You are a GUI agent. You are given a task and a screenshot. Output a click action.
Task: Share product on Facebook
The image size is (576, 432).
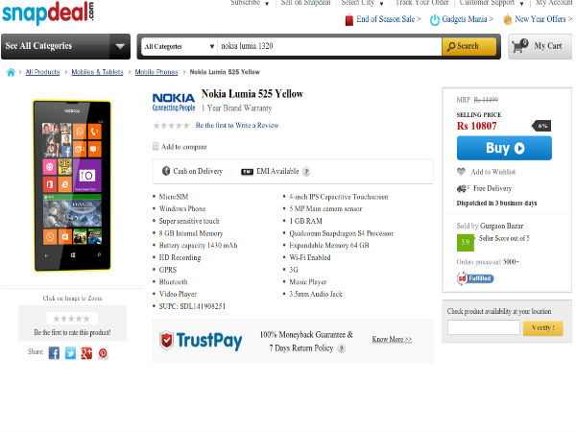(x=54, y=353)
